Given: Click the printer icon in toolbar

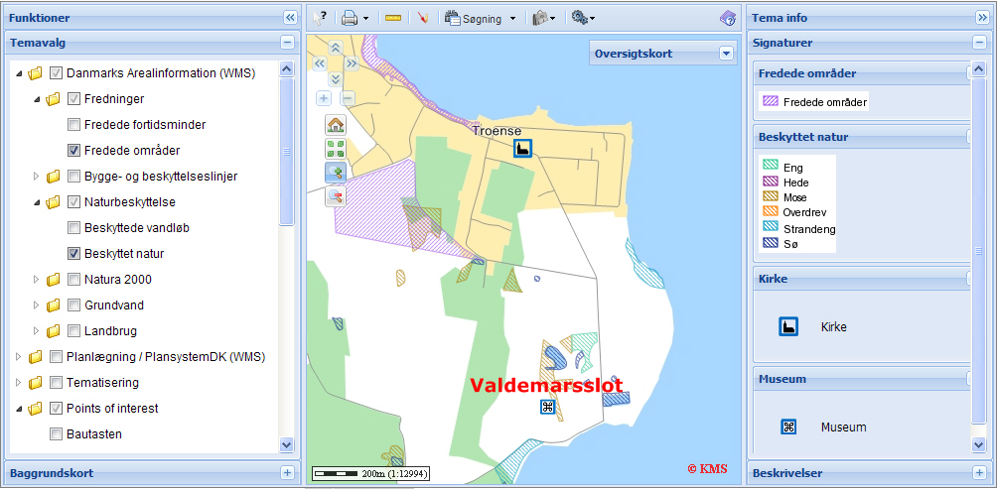Looking at the screenshot, I should pyautogui.click(x=350, y=19).
